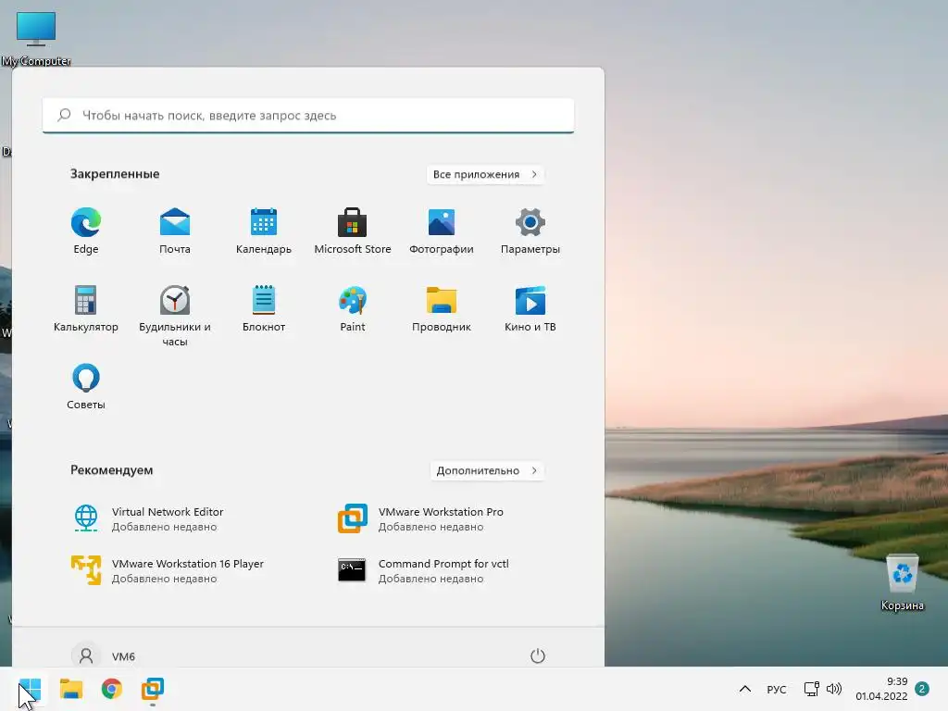This screenshot has width=948, height=711.
Task: Open the Фотографии photos app
Action: click(442, 231)
